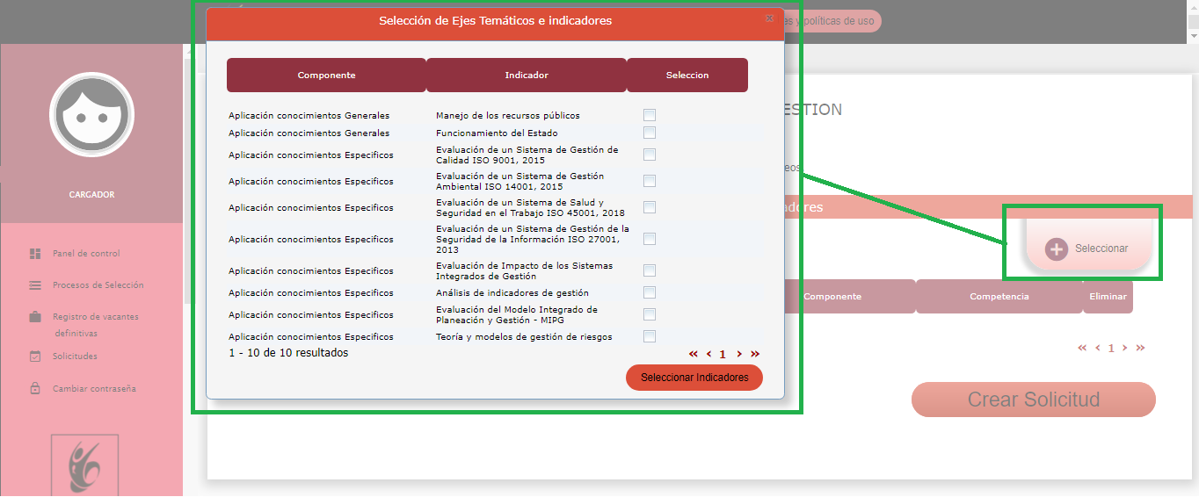This screenshot has width=1199, height=497.
Task: Tick the Funcionamiento del Estado checkbox
Action: (650, 133)
